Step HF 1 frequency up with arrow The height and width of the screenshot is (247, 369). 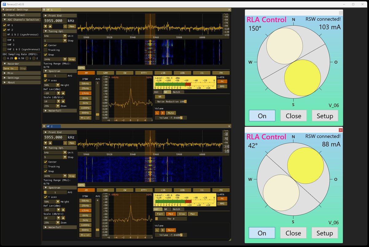pyautogui.click(x=50, y=26)
